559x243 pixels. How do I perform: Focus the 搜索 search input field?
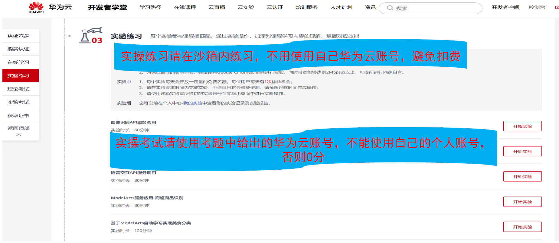point(430,8)
